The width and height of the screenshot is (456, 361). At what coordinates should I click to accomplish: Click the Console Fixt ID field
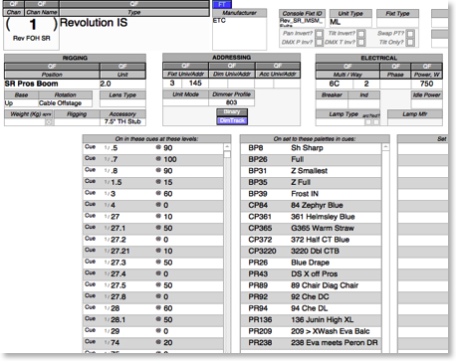(x=302, y=22)
